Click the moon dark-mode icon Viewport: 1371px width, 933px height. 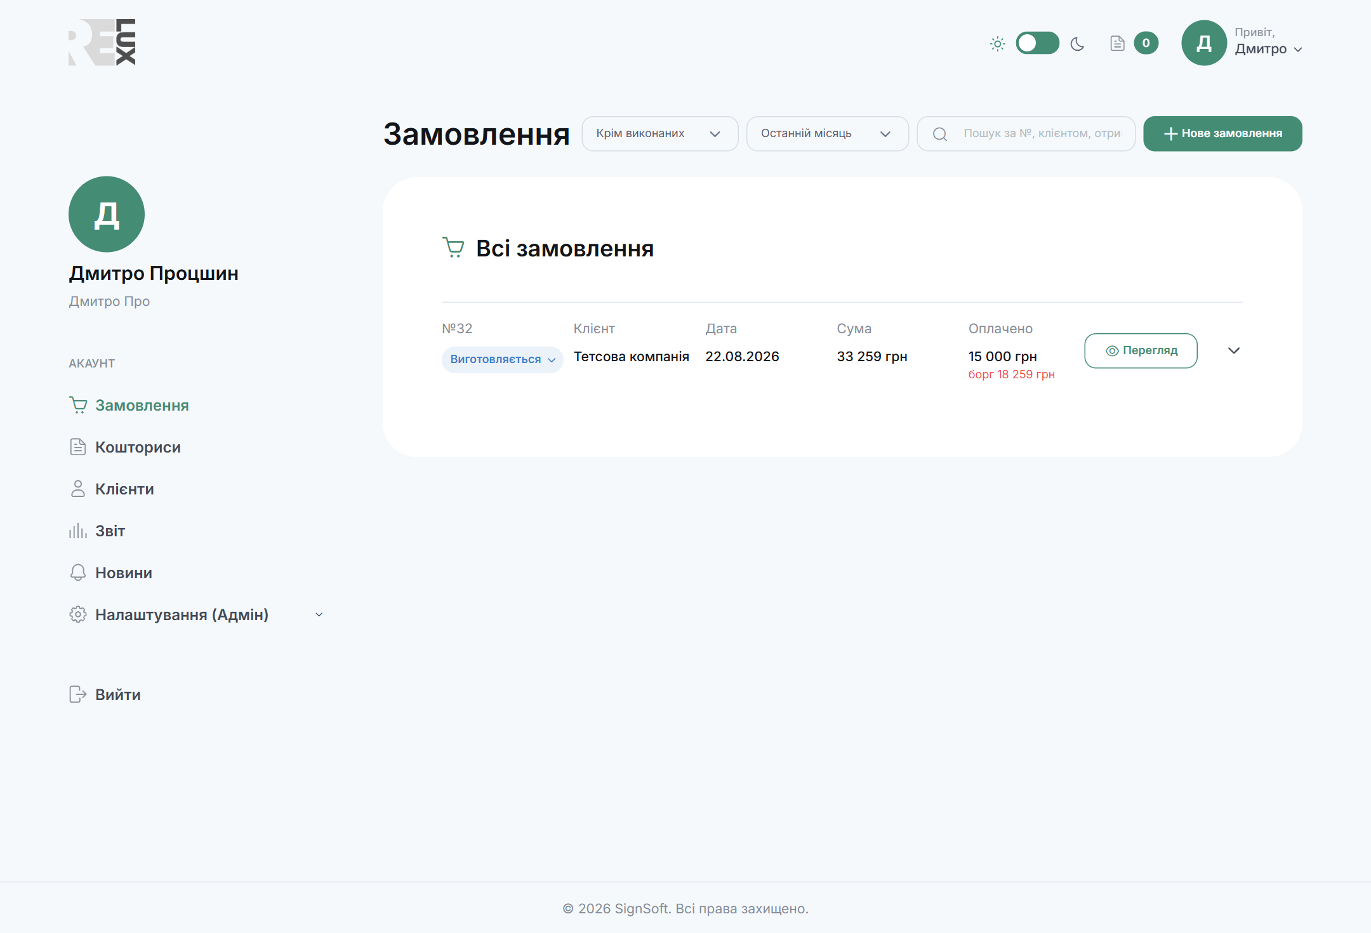point(1077,44)
